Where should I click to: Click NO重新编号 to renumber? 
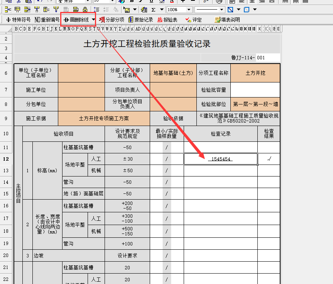tap(47, 20)
